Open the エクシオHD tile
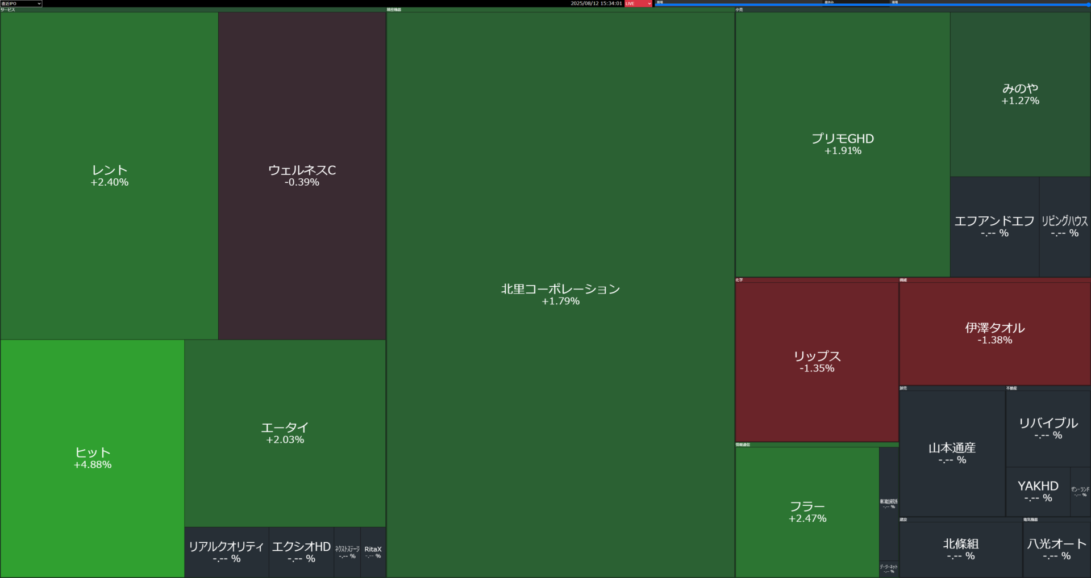This screenshot has width=1091, height=578. tap(301, 552)
